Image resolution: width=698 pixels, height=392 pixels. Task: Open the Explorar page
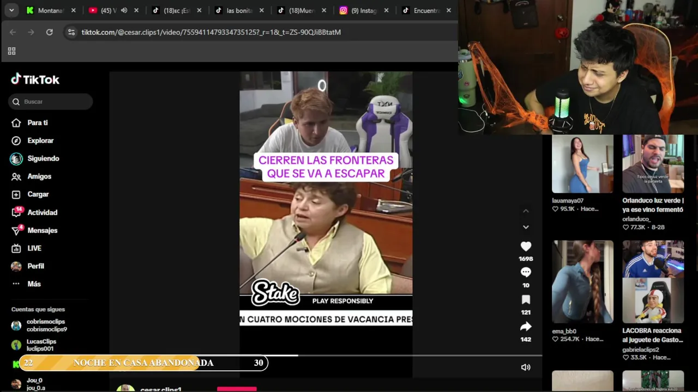(33, 140)
